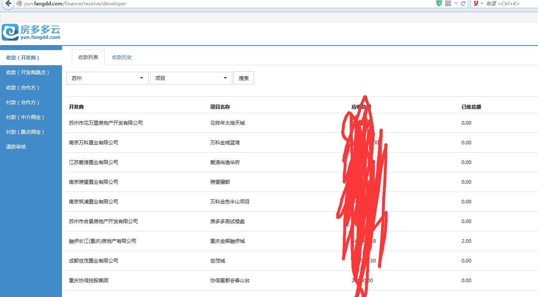Click 0.00 received total for 花样年太湖天城
Screen dimensions: 538x297
pos(466,123)
